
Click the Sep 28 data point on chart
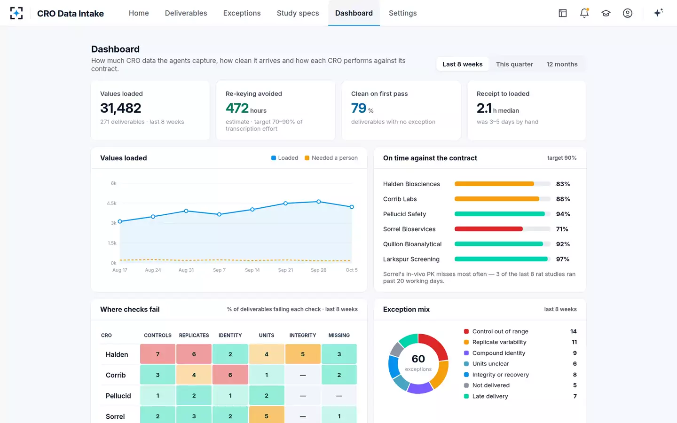click(319, 202)
